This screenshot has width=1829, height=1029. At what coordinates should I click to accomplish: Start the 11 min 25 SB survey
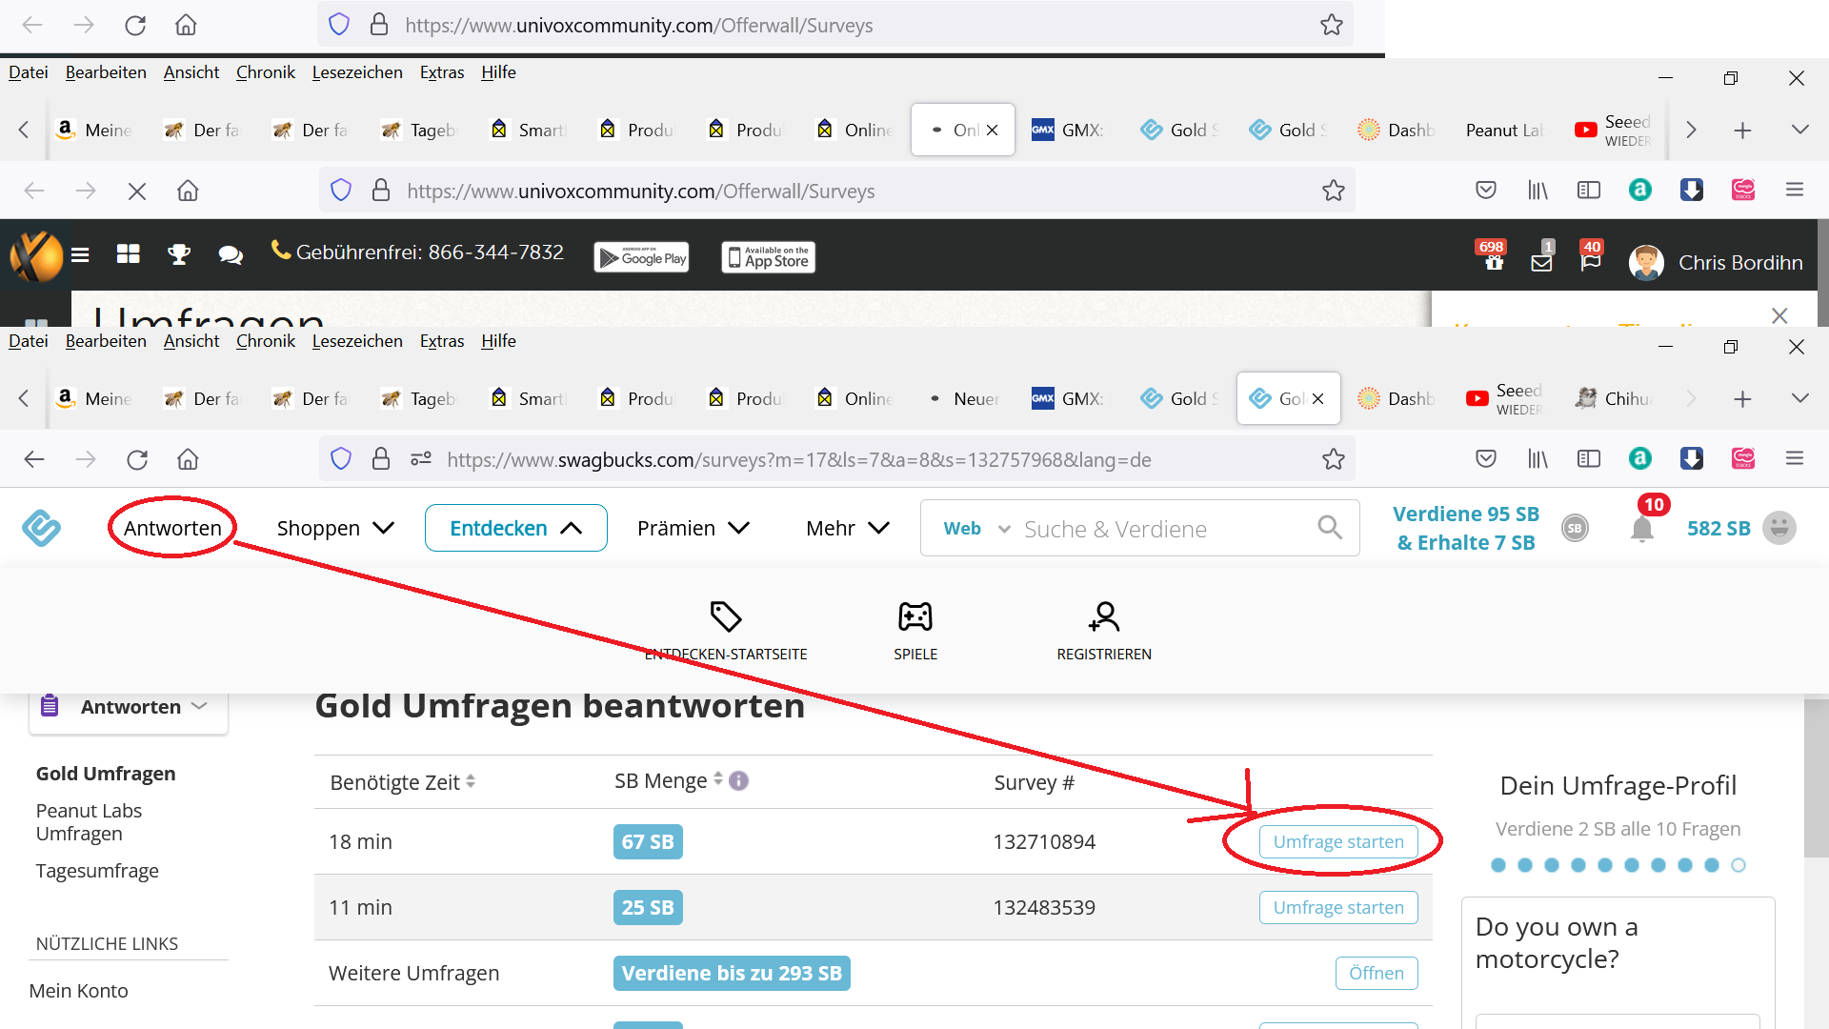[x=1338, y=907]
